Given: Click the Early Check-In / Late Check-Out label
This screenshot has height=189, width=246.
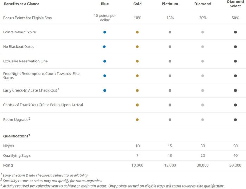Looking at the screenshot, I should point(31,90).
